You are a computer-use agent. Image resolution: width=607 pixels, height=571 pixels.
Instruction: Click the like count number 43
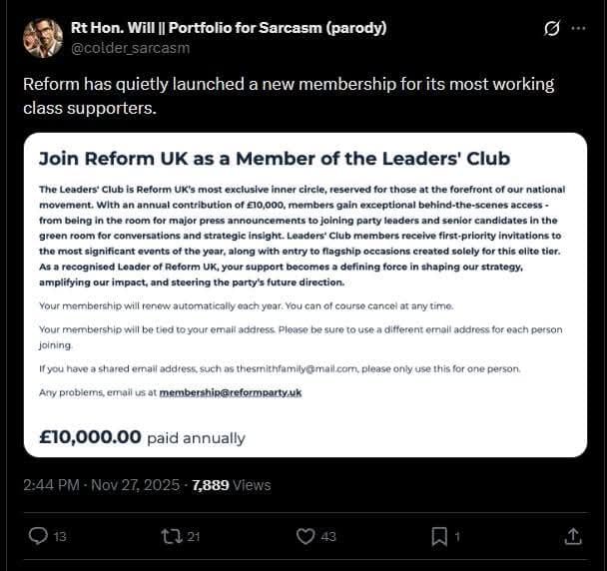coord(328,537)
